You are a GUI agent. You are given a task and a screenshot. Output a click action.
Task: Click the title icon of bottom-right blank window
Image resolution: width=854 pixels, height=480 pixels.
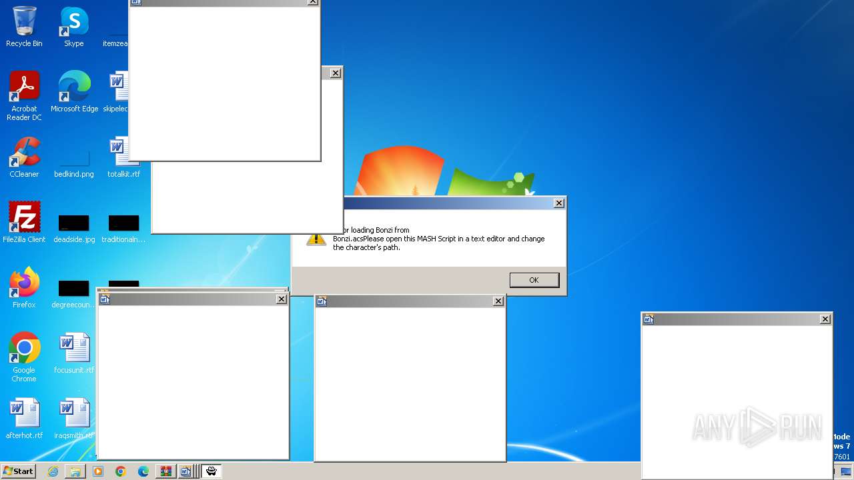[x=649, y=319]
